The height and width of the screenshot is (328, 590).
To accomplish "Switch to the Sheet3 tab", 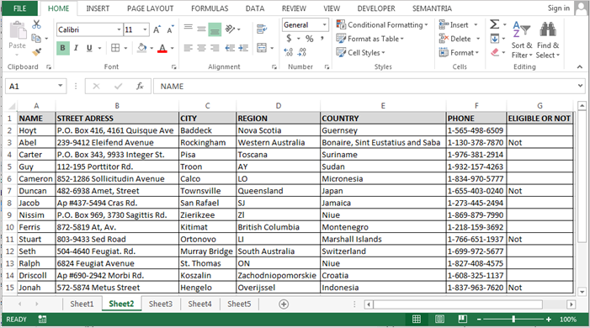I will click(161, 304).
